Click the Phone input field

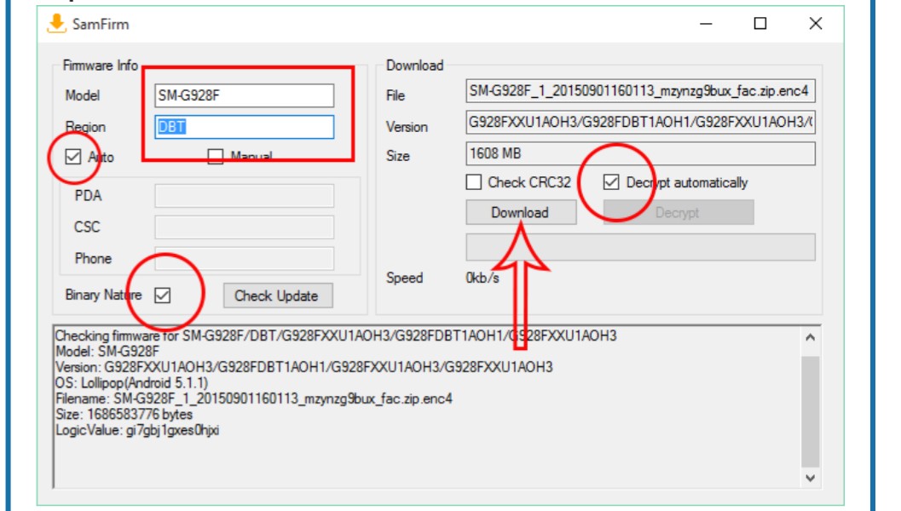coord(244,258)
